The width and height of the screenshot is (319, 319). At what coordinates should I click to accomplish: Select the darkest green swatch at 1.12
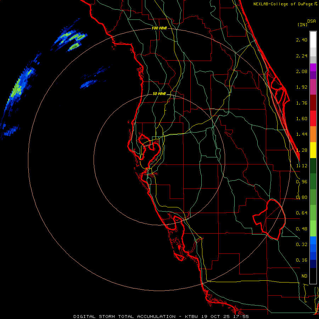tap(313, 166)
